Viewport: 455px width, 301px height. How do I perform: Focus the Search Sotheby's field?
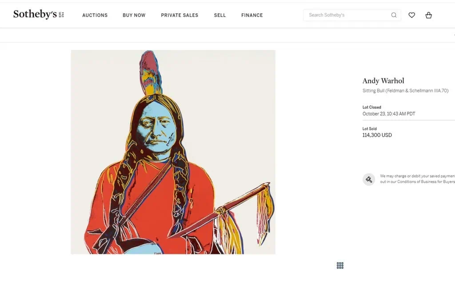[x=352, y=15]
